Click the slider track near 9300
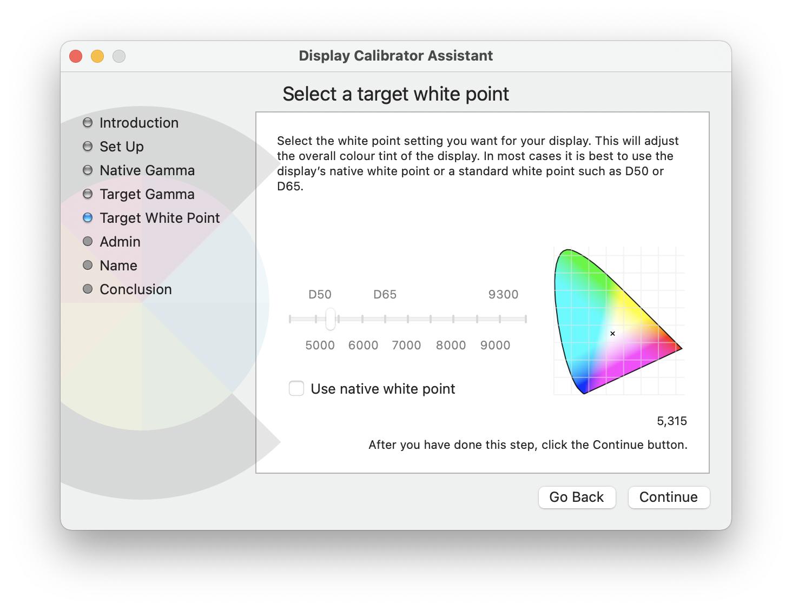792x610 pixels. pos(504,319)
